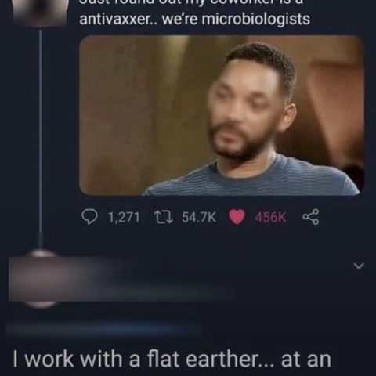Unlike the tweet via pink heart icon
376x376 pixels.
pyautogui.click(x=237, y=217)
